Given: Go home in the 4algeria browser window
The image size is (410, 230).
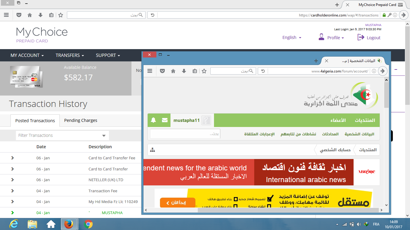Looking at the screenshot, I should tap(173, 71).
